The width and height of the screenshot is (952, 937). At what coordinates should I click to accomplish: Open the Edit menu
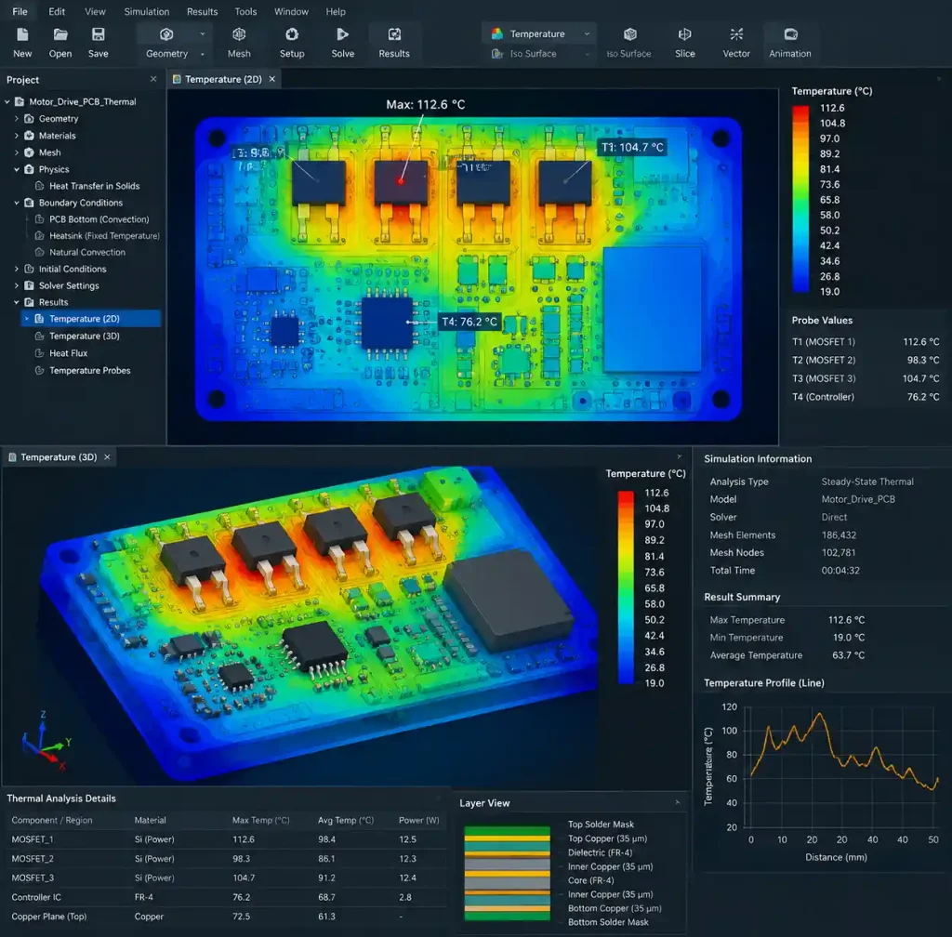[57, 11]
